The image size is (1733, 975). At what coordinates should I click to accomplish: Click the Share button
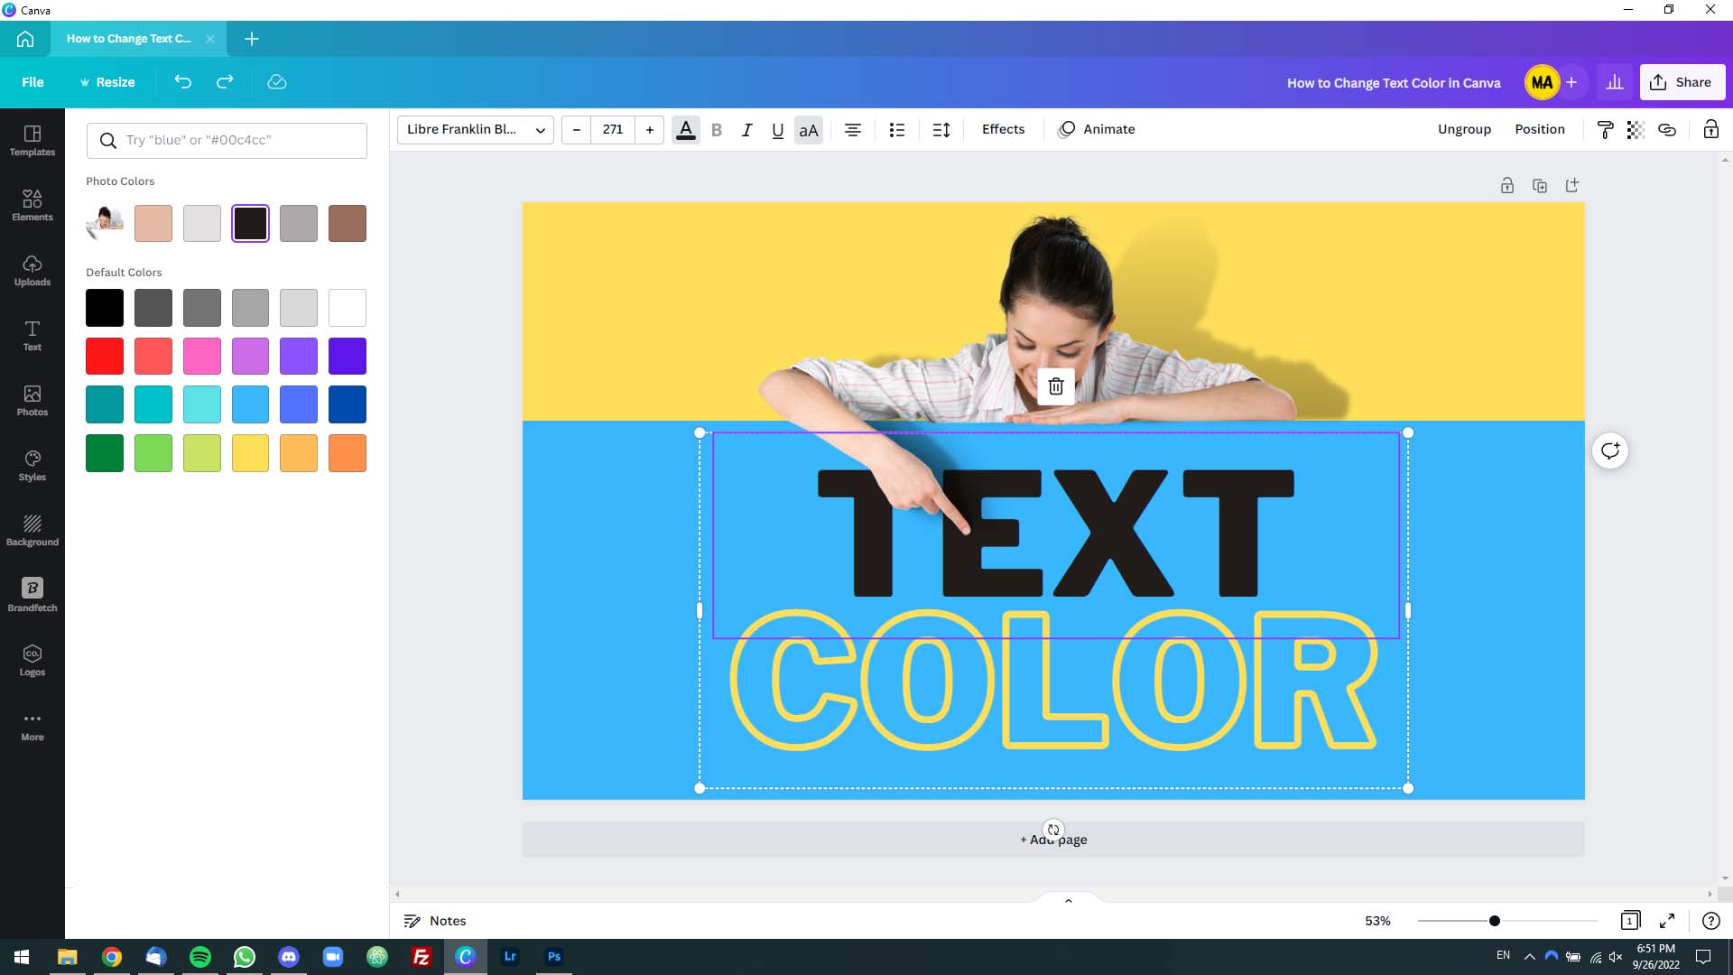[1682, 81]
